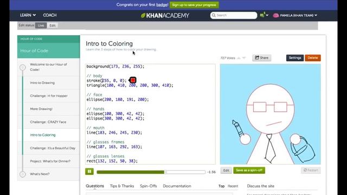Switch to the Tips & Thanks tab
This screenshot has height=195, width=347.
pos(122,186)
